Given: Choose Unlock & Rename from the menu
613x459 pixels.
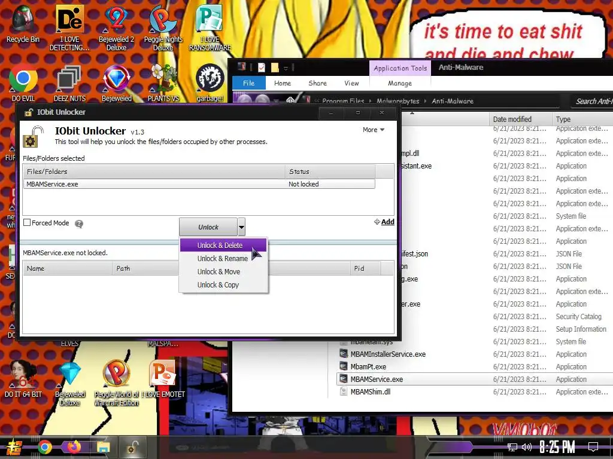Looking at the screenshot, I should (x=223, y=258).
